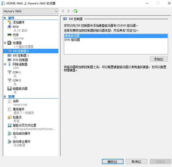The image size is (172, 167).
Task: Click the 检查点 checkpoint icon
Action: coord(9,117)
